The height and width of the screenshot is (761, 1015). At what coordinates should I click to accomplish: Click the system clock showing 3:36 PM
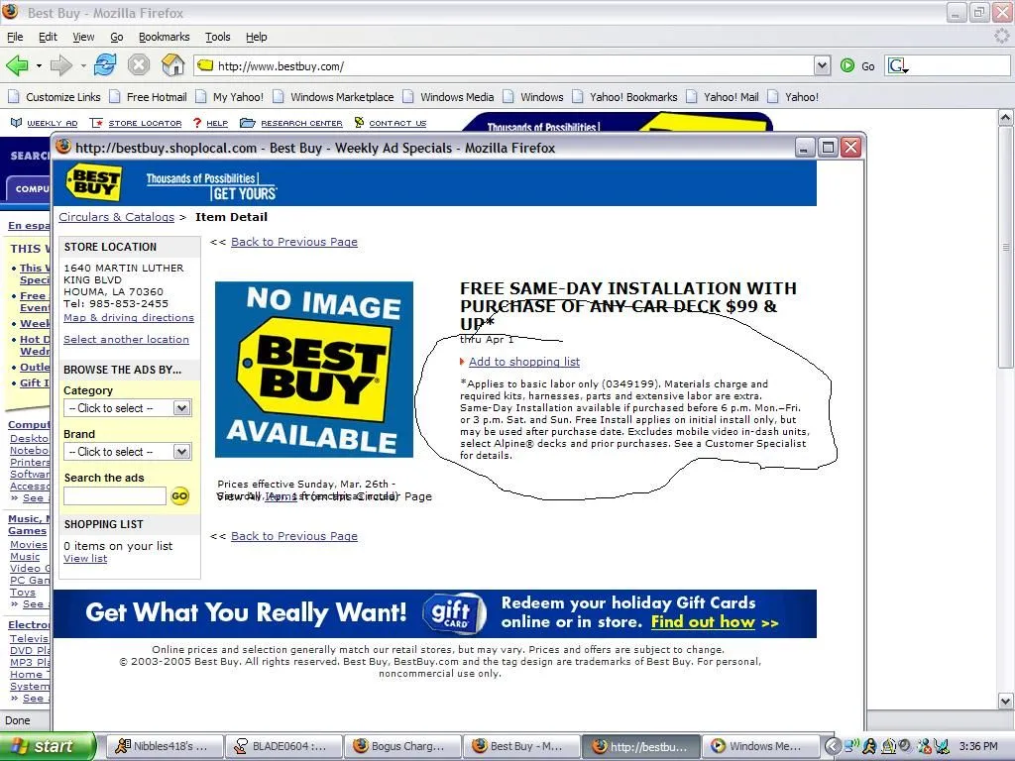tap(978, 747)
